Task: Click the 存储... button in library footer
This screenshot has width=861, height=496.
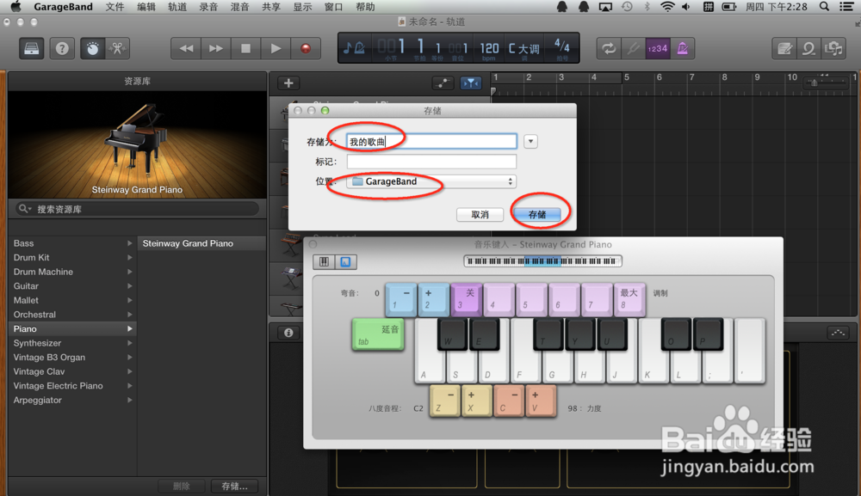Action: coord(234,487)
